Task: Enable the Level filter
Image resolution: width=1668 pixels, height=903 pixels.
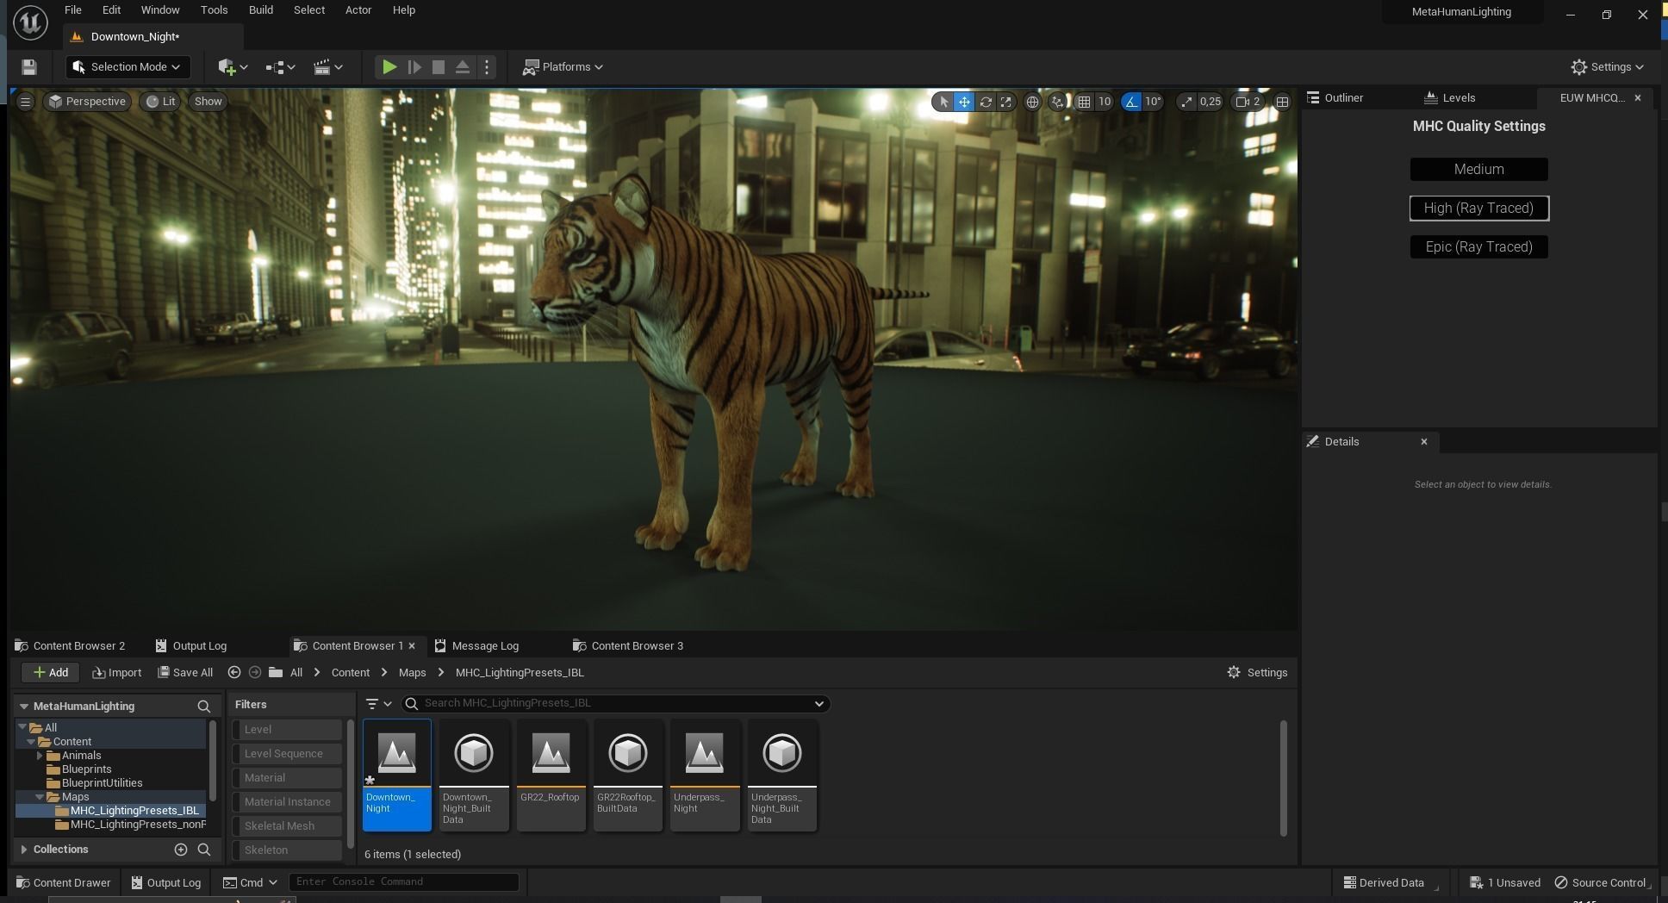Action: 288,730
